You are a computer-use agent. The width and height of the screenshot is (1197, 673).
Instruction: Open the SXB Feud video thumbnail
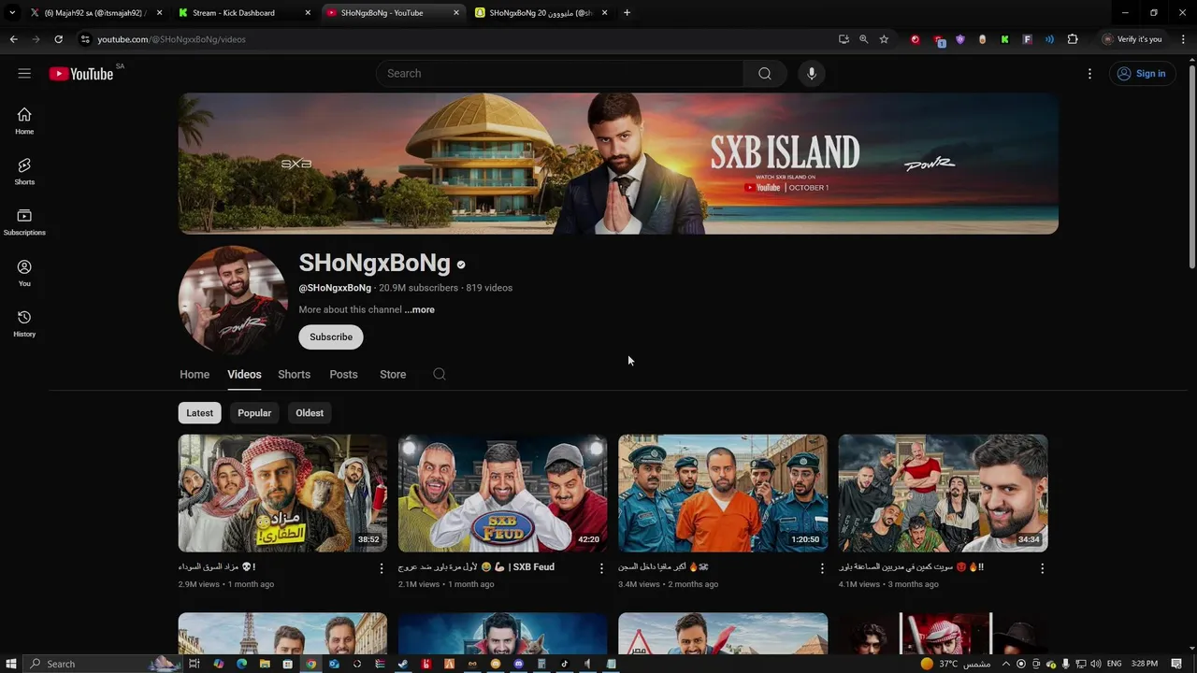tap(502, 493)
